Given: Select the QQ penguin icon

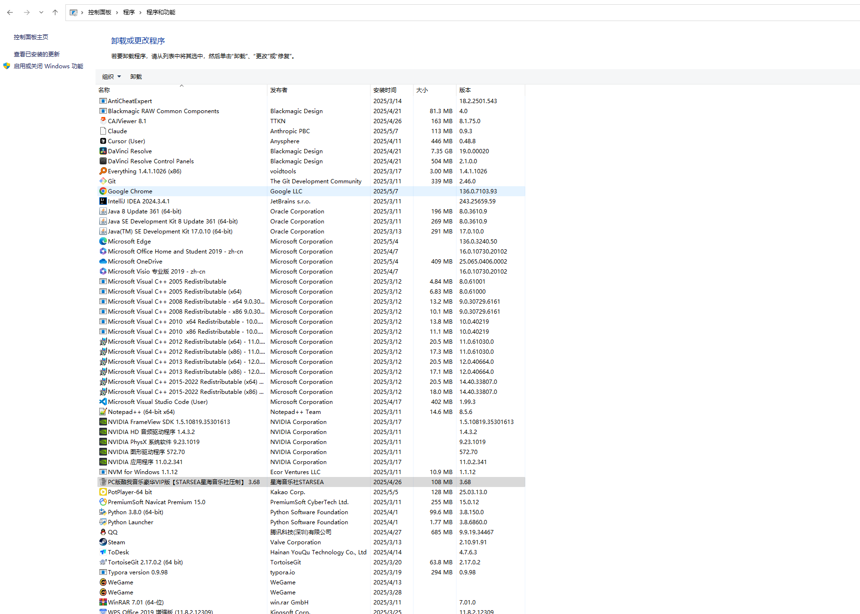Looking at the screenshot, I should tap(103, 532).
